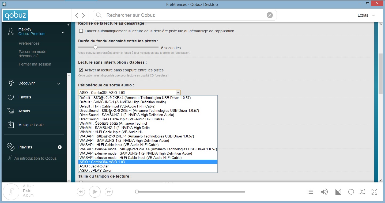Screen dimensions: 385x203
Task: Collapse the makkey account section
Action: coord(63,33)
